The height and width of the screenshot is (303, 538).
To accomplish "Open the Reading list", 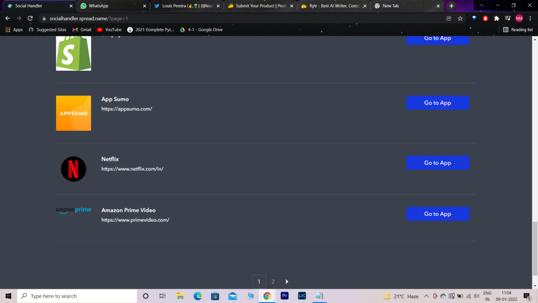I will [518, 29].
